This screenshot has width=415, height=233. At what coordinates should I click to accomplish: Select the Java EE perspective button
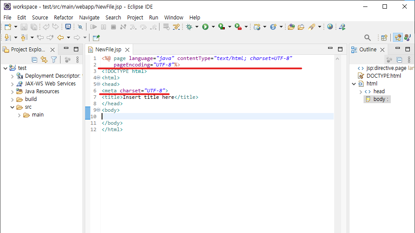pos(398,38)
